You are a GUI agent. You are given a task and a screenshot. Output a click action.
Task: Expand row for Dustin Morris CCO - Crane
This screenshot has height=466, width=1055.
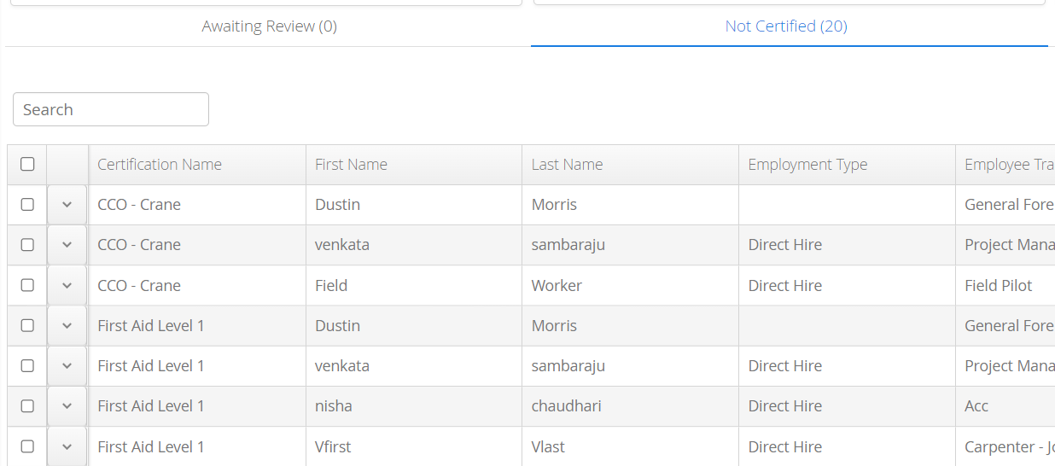67,205
